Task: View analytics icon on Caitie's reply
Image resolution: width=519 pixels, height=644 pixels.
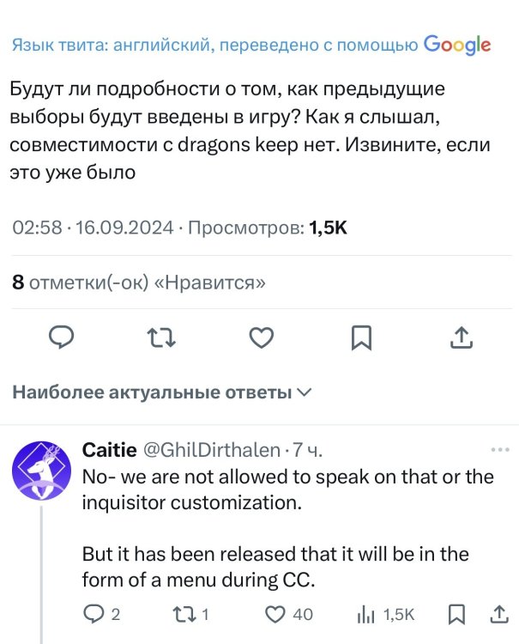Action: click(x=366, y=614)
